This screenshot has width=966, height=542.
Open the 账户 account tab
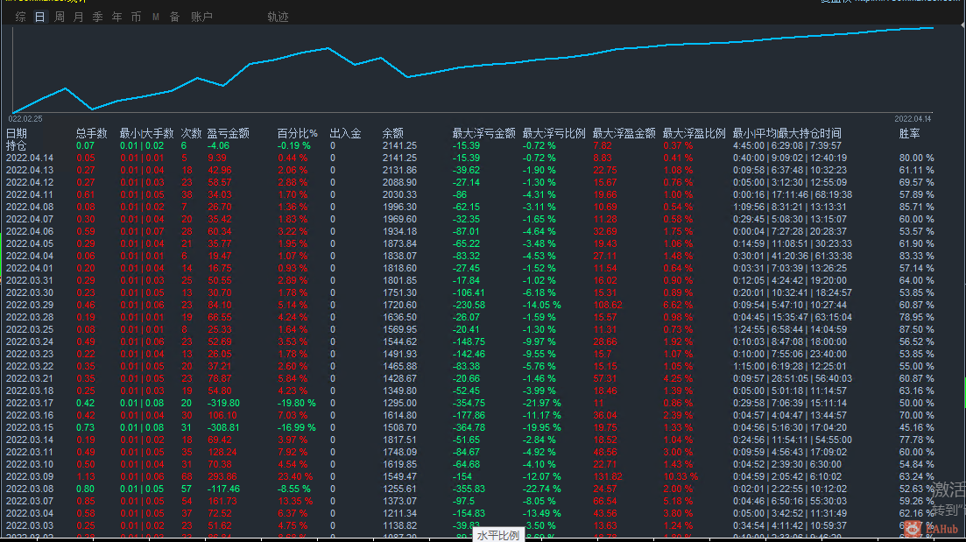pyautogui.click(x=201, y=17)
